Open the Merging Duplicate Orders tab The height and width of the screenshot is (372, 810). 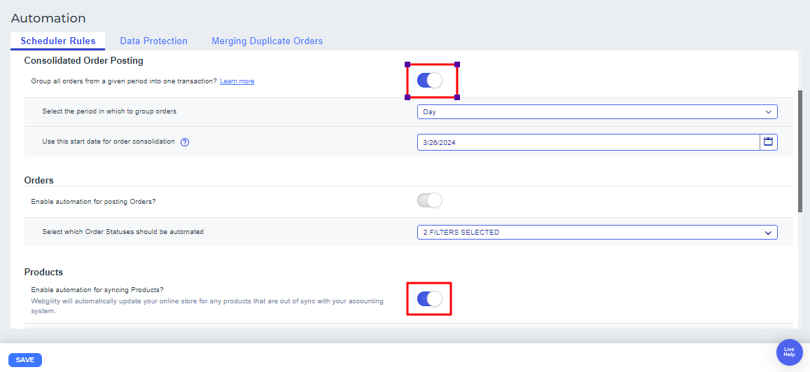267,41
